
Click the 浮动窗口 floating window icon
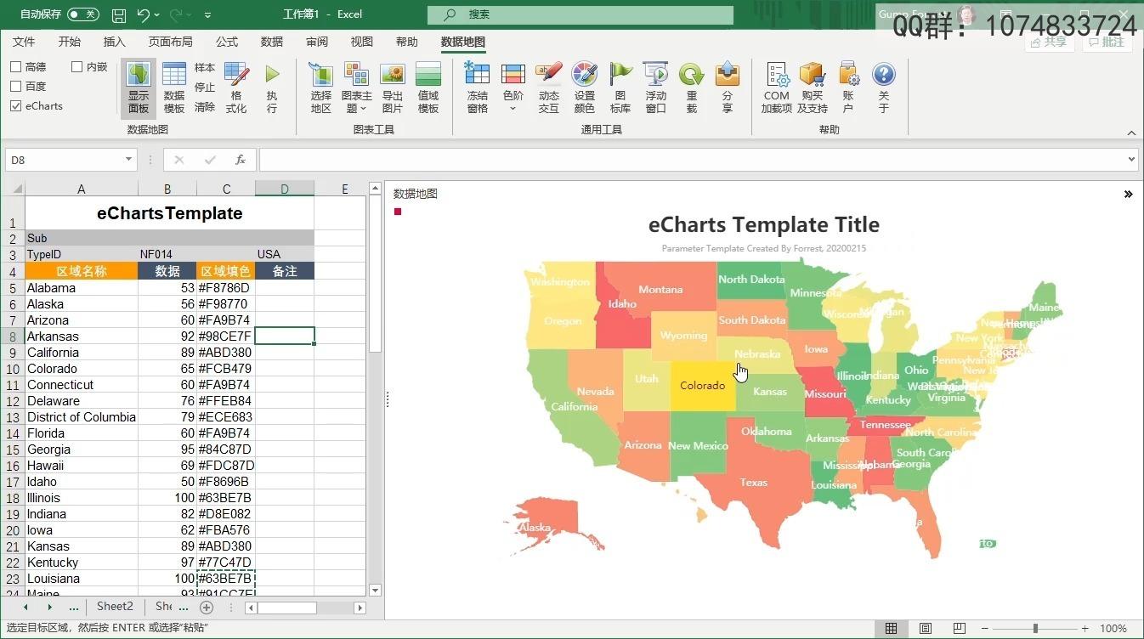tap(655, 88)
